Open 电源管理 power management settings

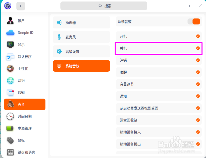[x=24, y=128]
